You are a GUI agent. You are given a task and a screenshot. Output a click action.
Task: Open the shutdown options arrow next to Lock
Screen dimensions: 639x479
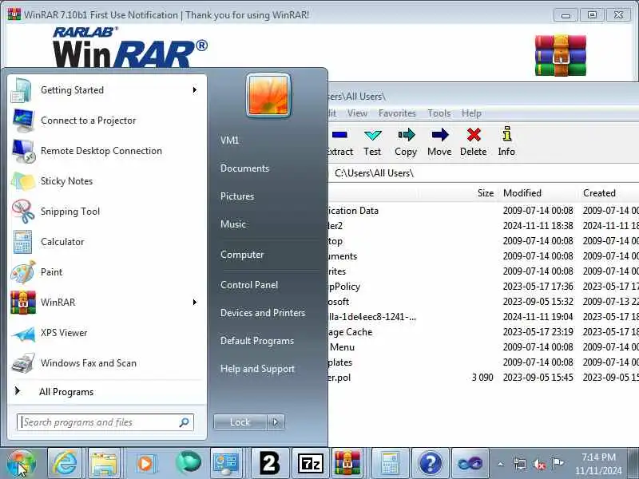[276, 422]
